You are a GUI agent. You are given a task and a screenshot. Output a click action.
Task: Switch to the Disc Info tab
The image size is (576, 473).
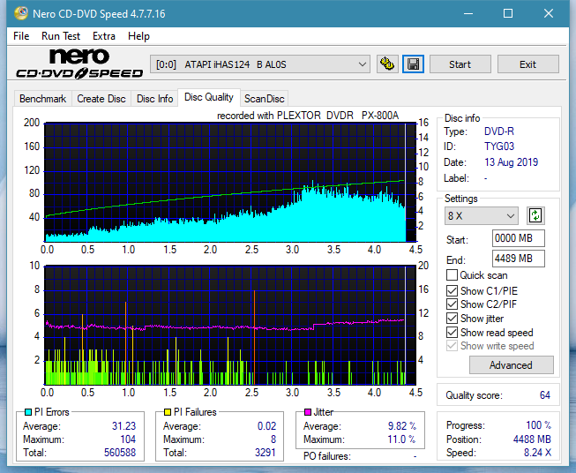tap(154, 99)
